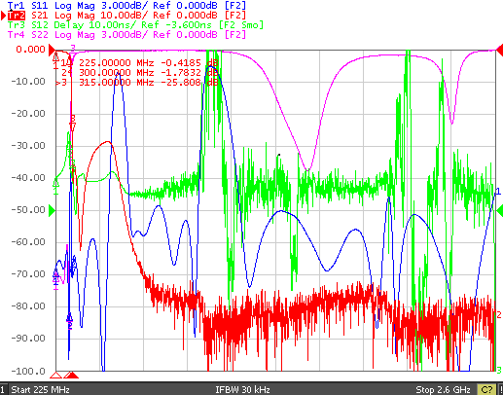Click the channel 1 indicator in status bar

(x=3, y=389)
